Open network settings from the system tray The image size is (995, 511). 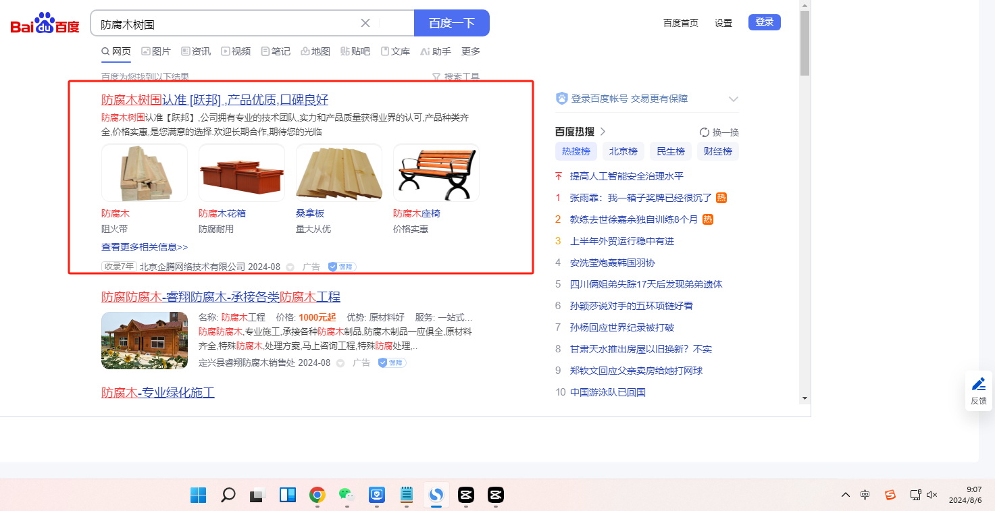pos(915,495)
